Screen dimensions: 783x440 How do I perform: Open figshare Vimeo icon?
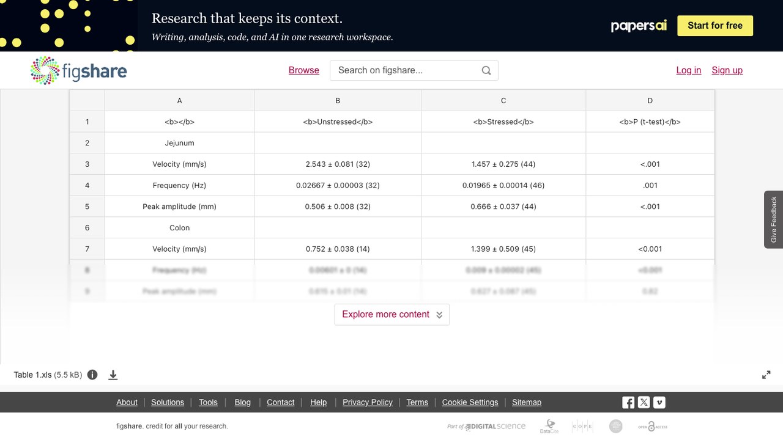659,402
